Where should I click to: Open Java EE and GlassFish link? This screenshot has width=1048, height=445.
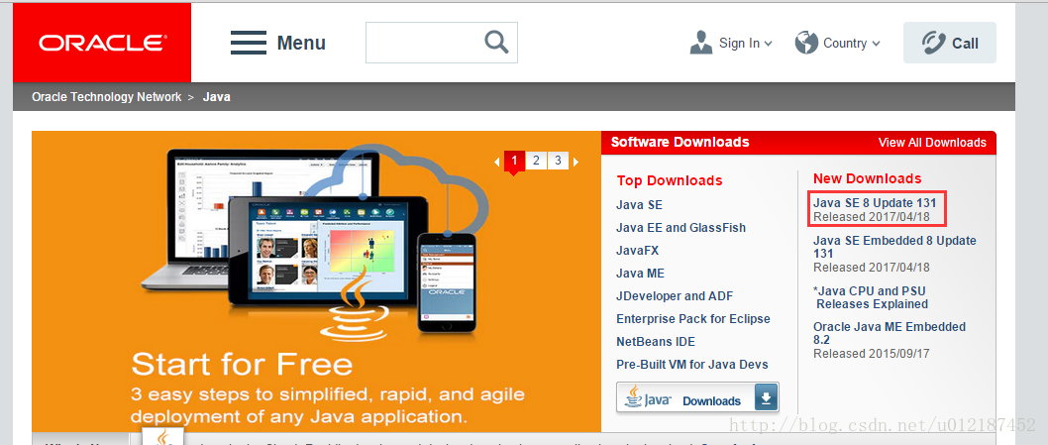click(681, 228)
